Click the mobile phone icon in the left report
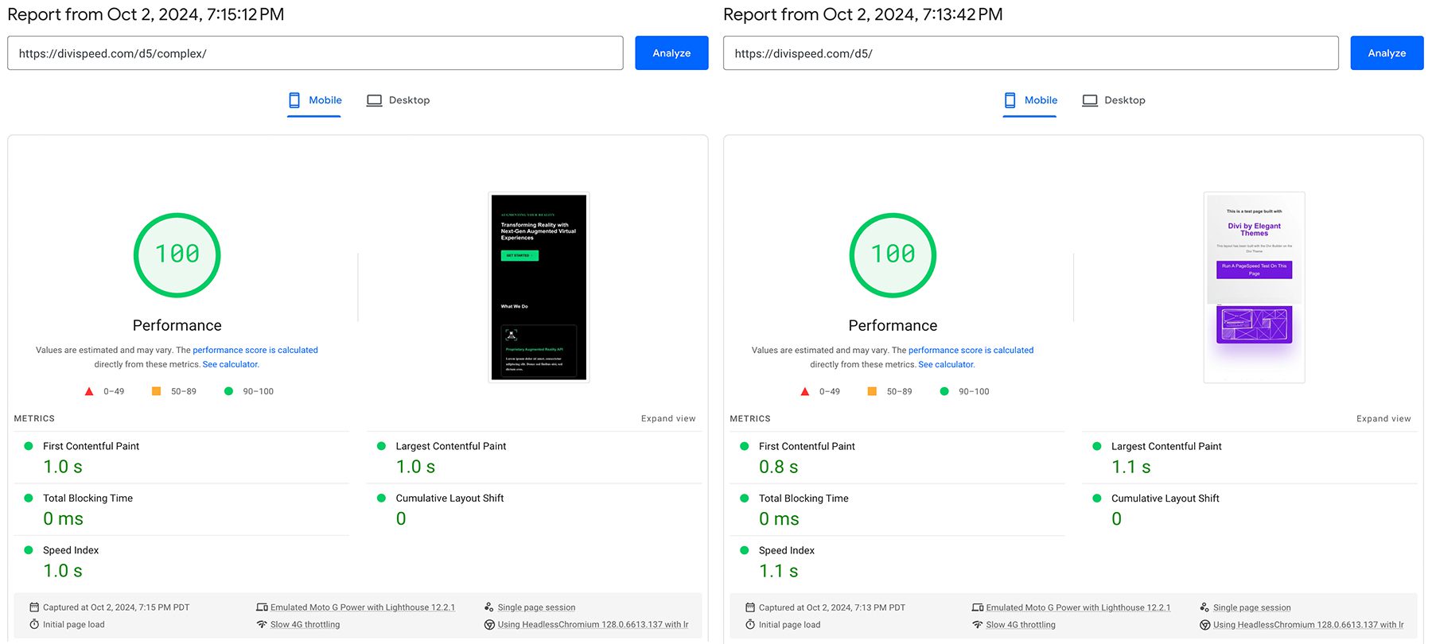This screenshot has width=1432, height=644. click(x=294, y=100)
